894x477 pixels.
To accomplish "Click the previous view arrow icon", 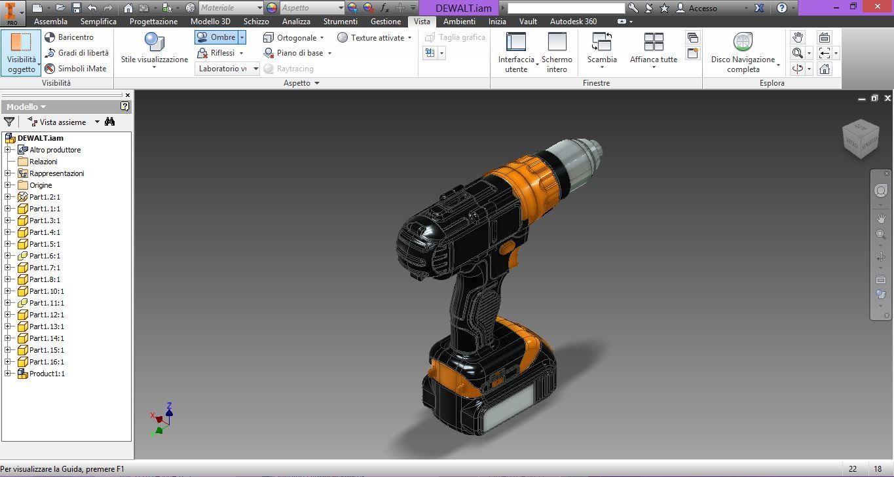I will [x=825, y=53].
